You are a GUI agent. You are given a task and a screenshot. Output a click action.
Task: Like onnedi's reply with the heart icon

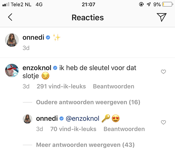(163, 122)
